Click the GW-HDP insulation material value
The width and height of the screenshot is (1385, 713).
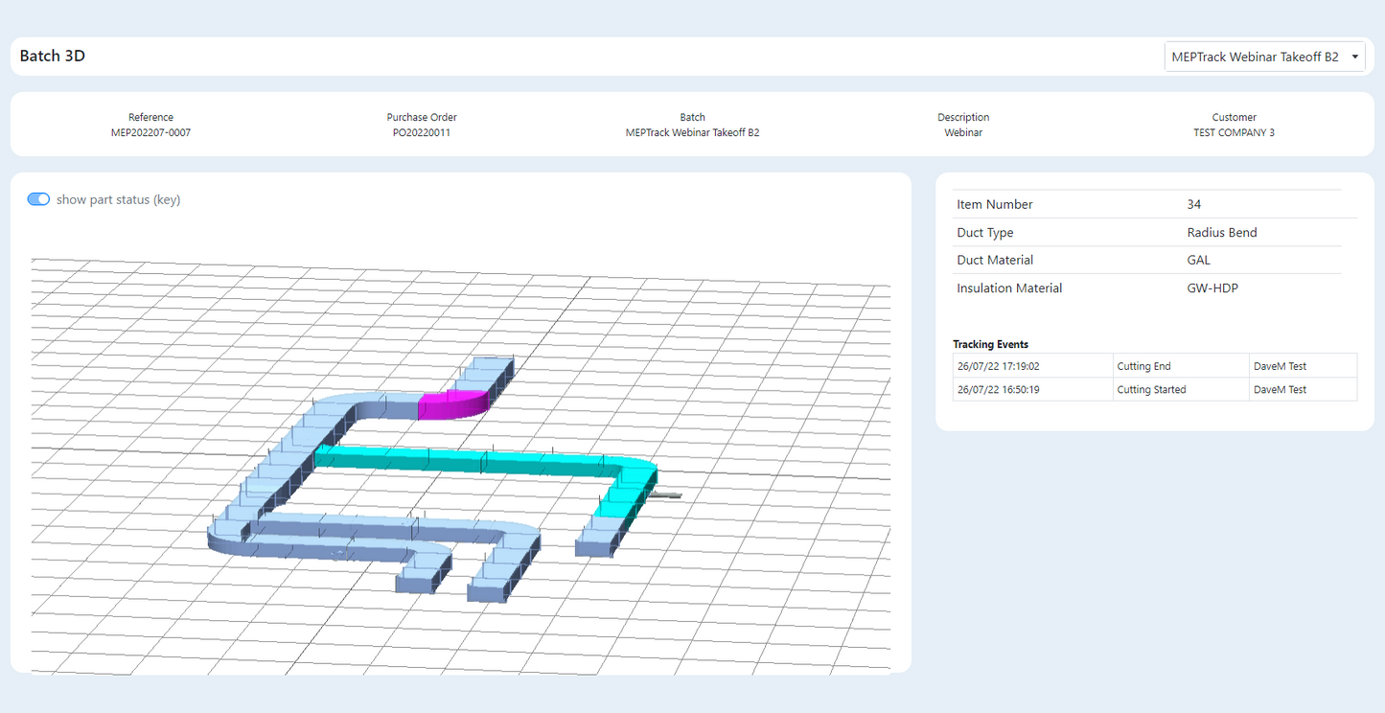[1212, 287]
